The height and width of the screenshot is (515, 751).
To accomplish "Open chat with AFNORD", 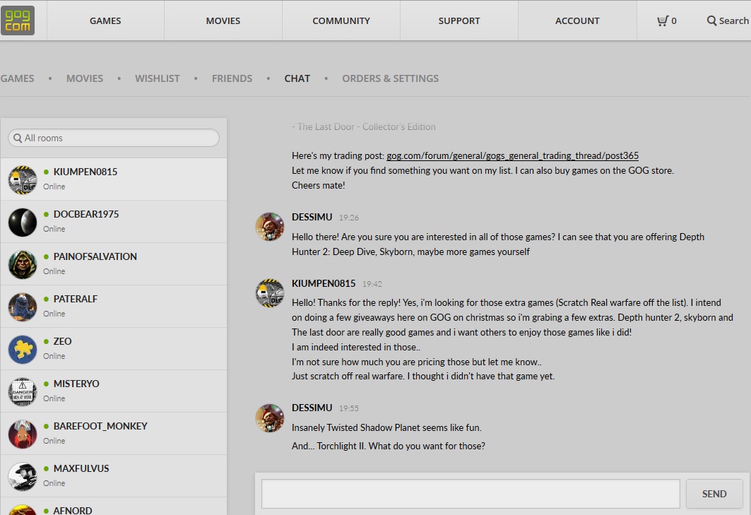I will click(114, 507).
